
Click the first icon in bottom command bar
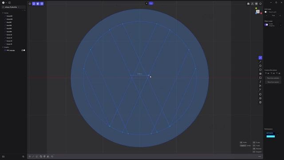click(30, 156)
